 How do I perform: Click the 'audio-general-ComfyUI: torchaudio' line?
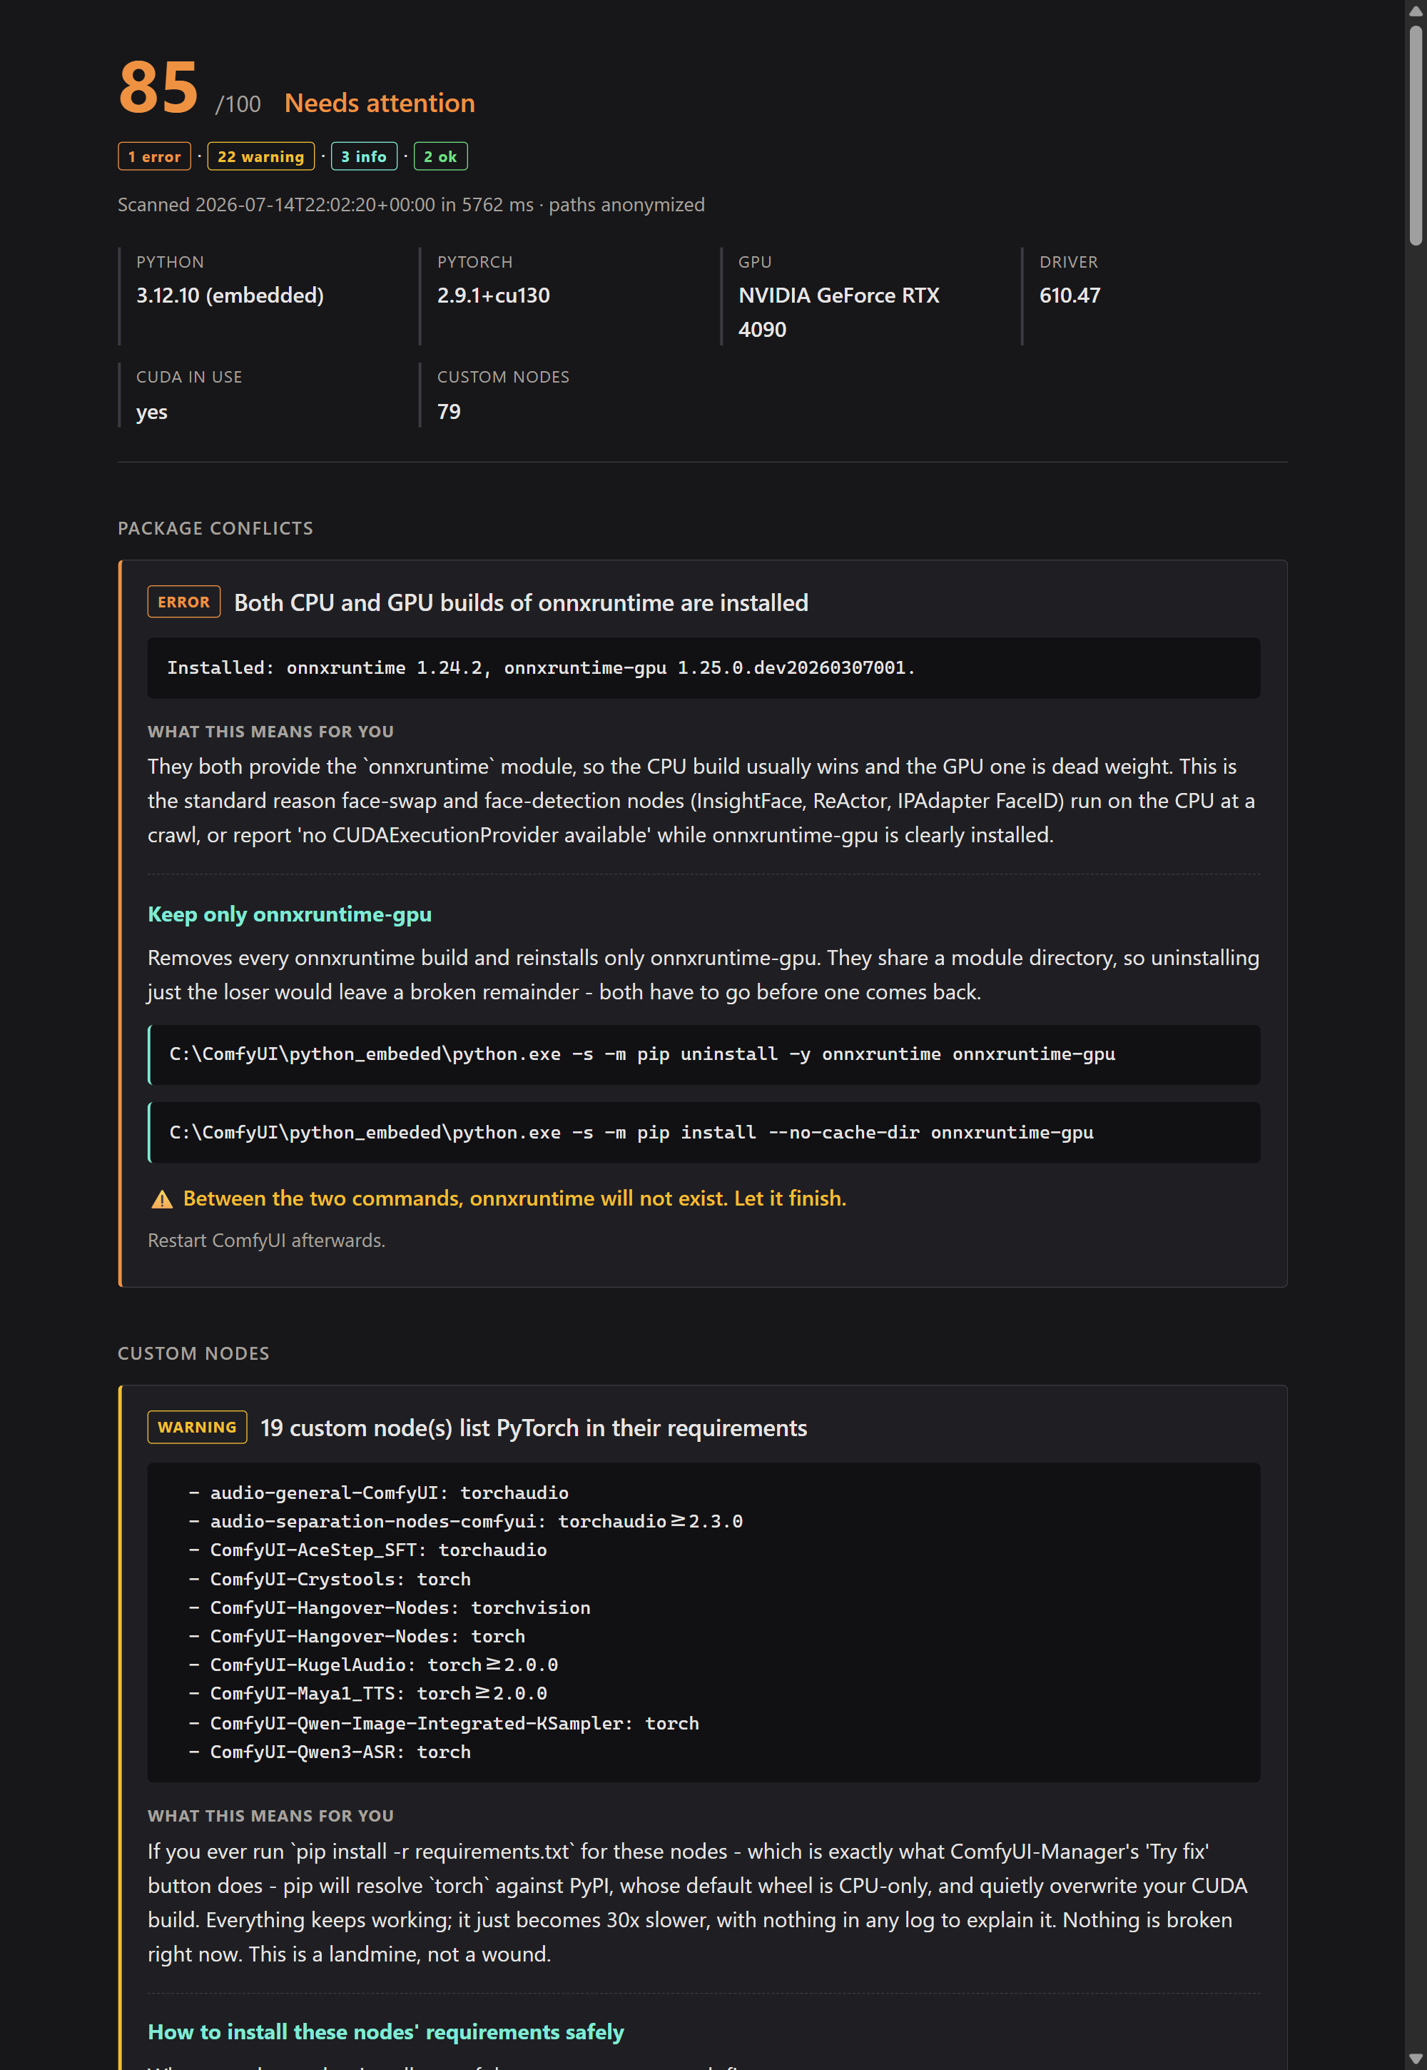pos(378,1492)
